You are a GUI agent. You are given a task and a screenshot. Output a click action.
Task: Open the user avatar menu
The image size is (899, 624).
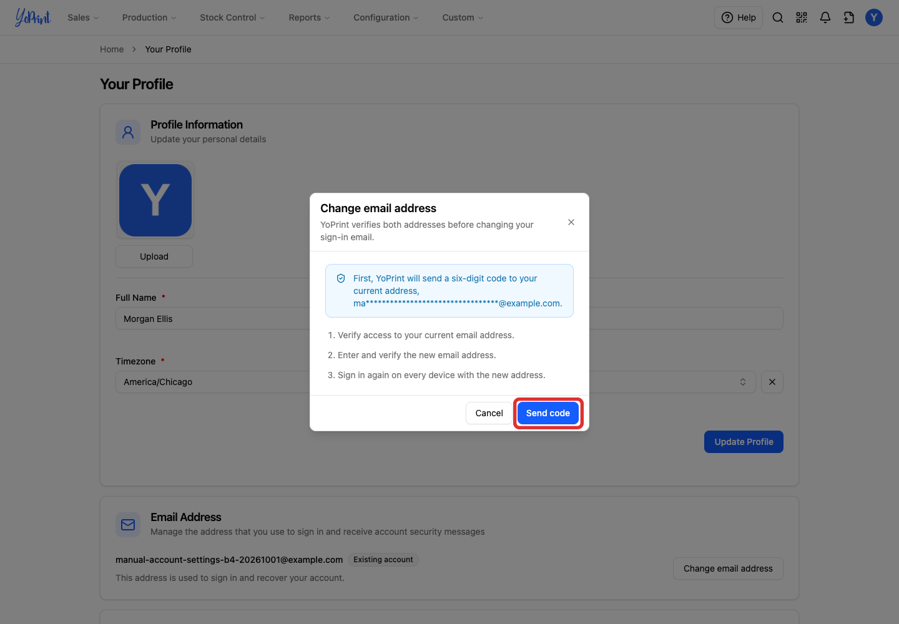(x=874, y=17)
